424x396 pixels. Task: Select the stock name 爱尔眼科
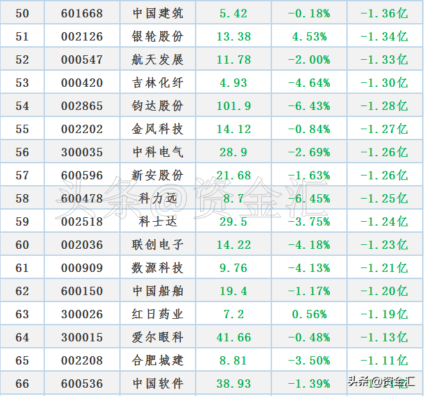158,337
